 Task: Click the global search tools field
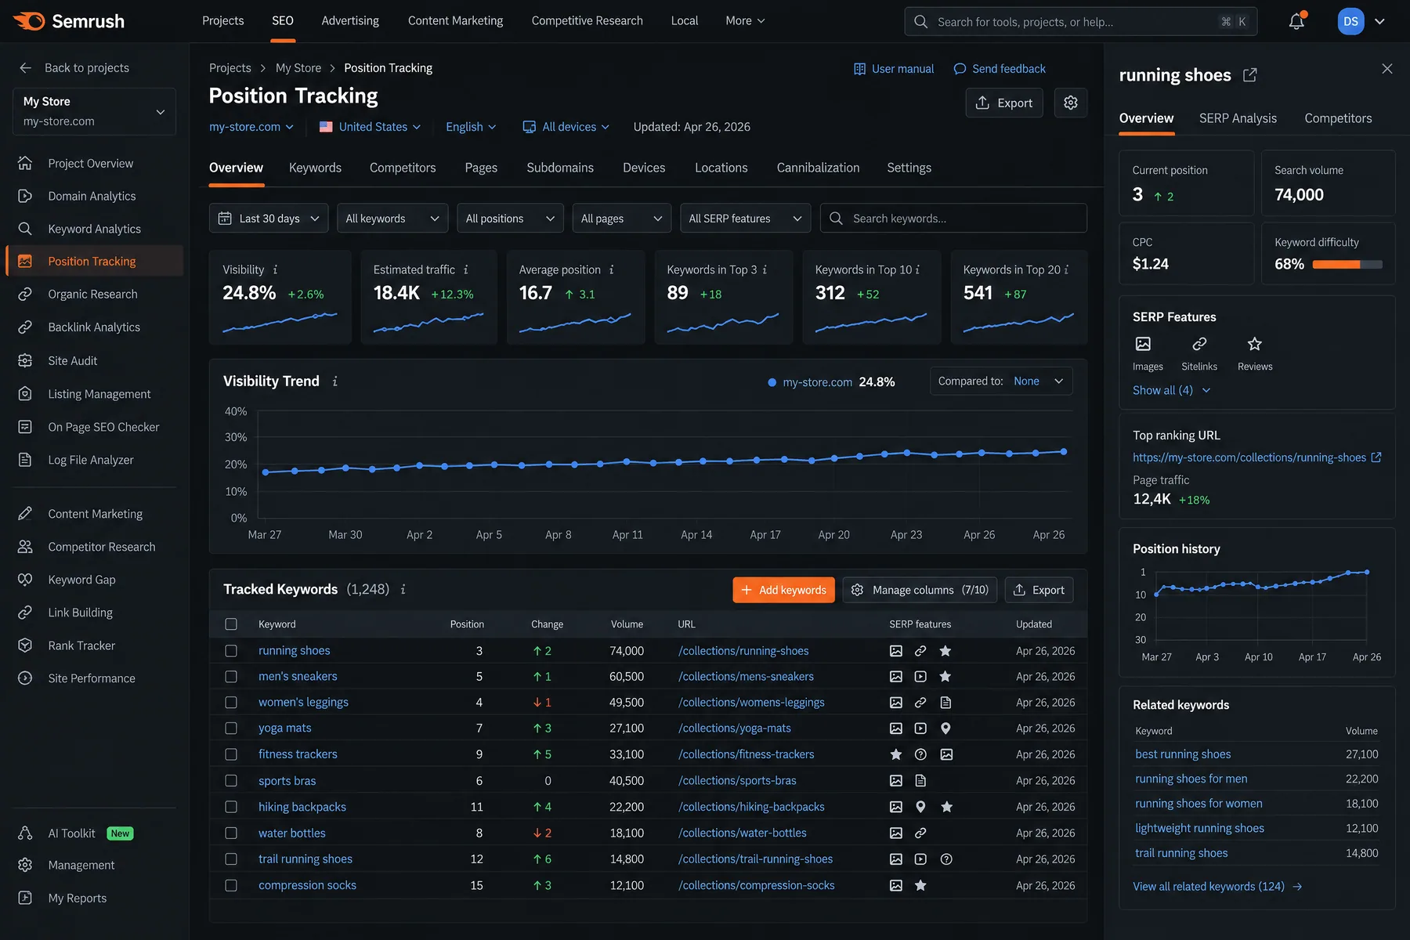pos(1081,21)
